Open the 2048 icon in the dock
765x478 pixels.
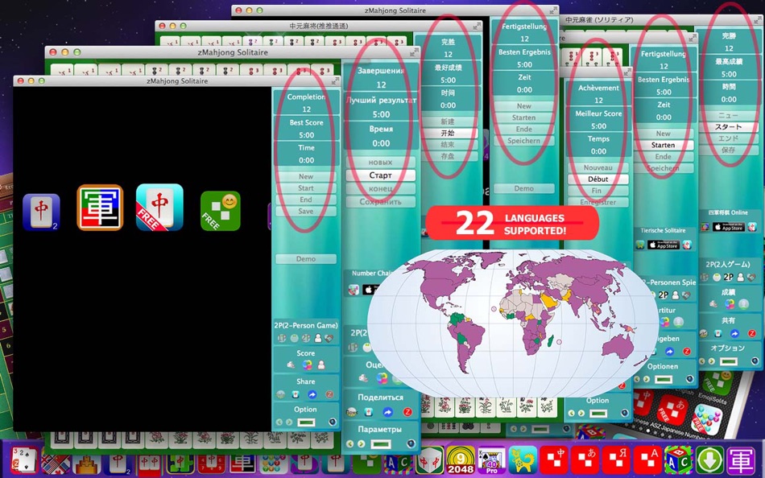461,460
